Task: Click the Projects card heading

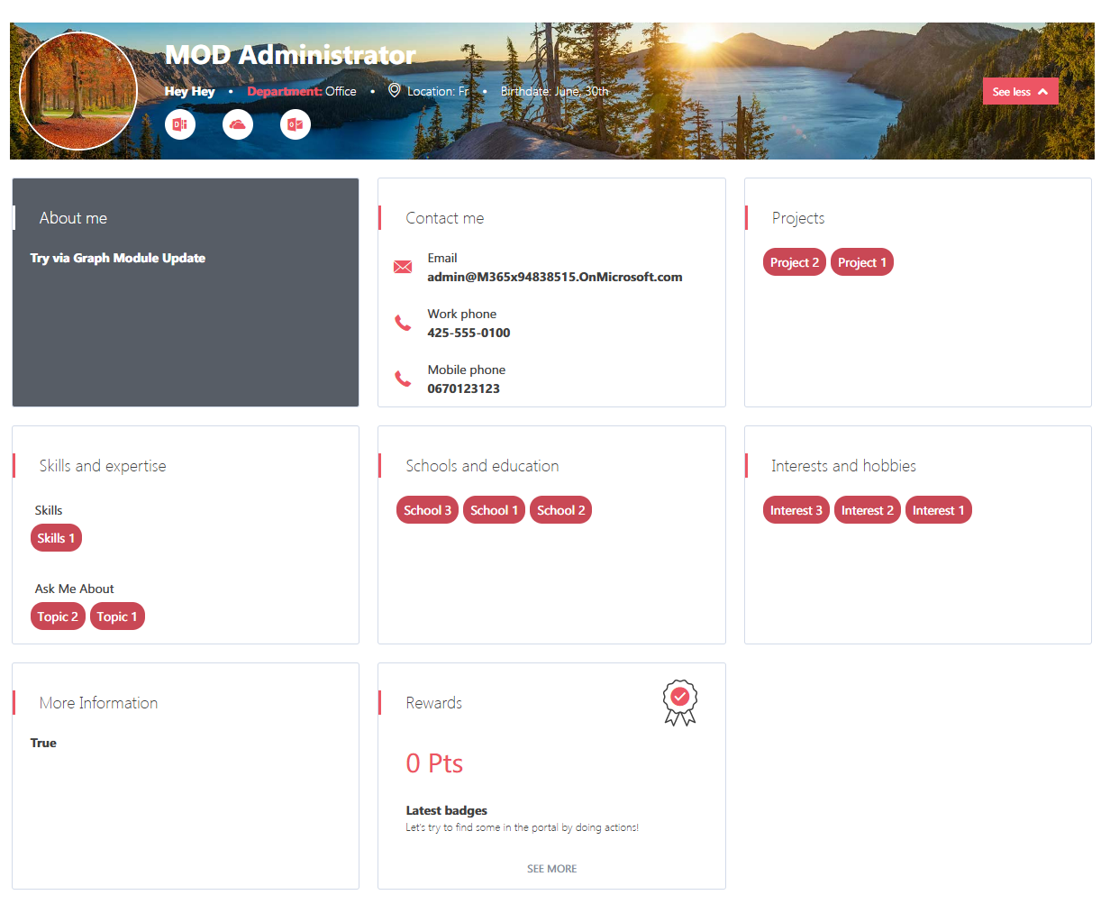Action: [x=798, y=218]
